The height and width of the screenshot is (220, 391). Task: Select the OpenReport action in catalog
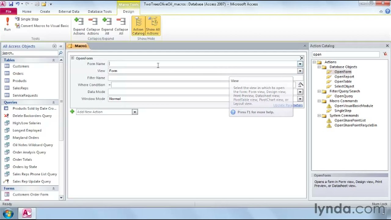344,77
